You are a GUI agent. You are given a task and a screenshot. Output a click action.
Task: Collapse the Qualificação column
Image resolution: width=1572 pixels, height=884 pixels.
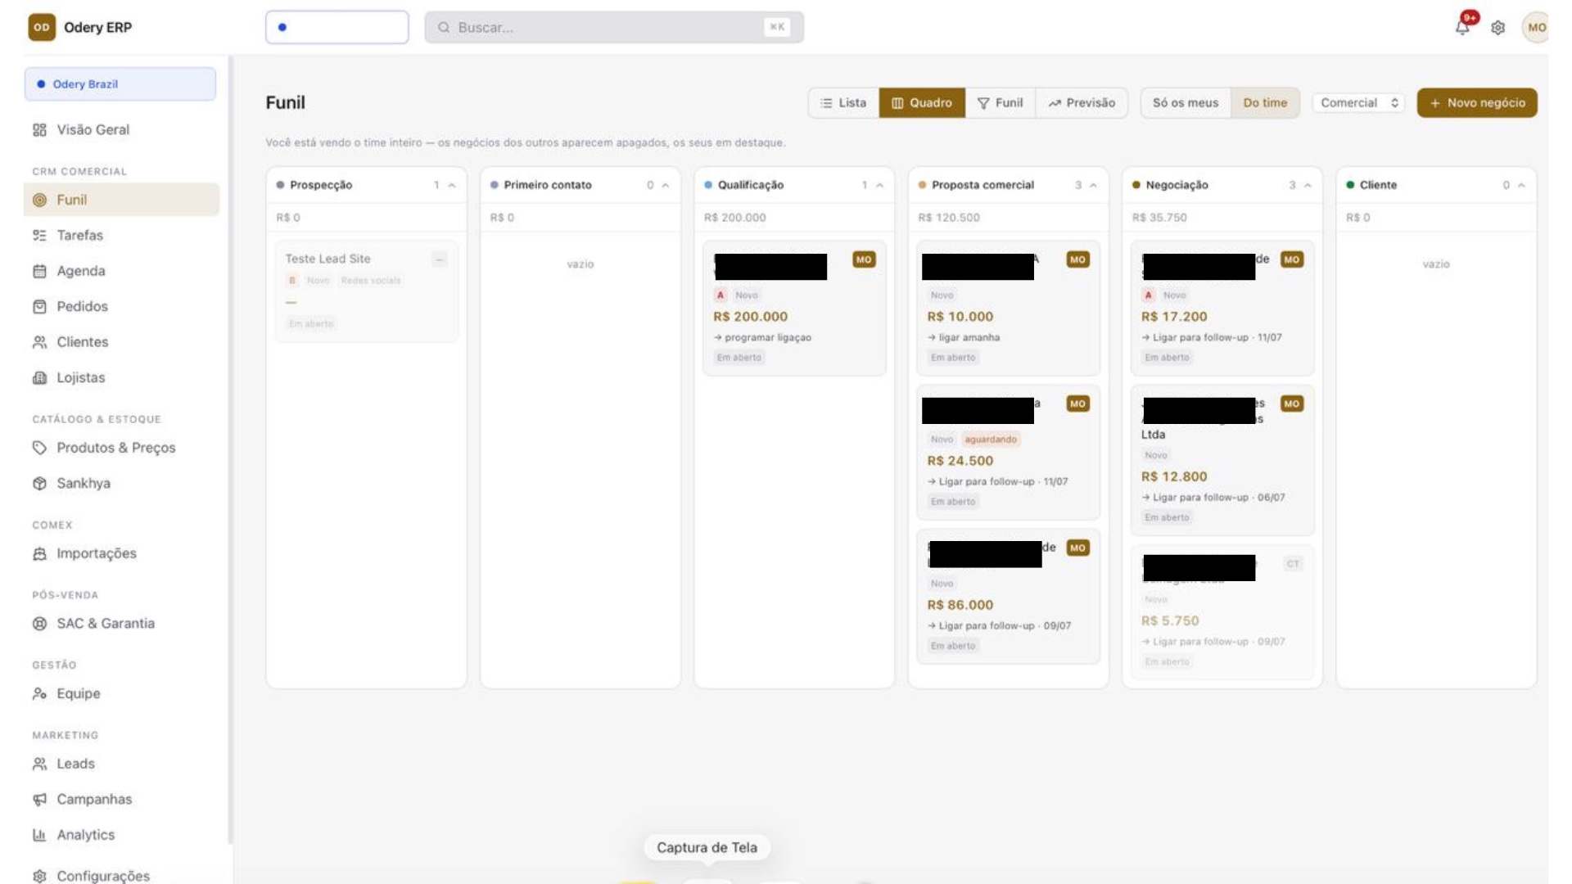point(880,186)
